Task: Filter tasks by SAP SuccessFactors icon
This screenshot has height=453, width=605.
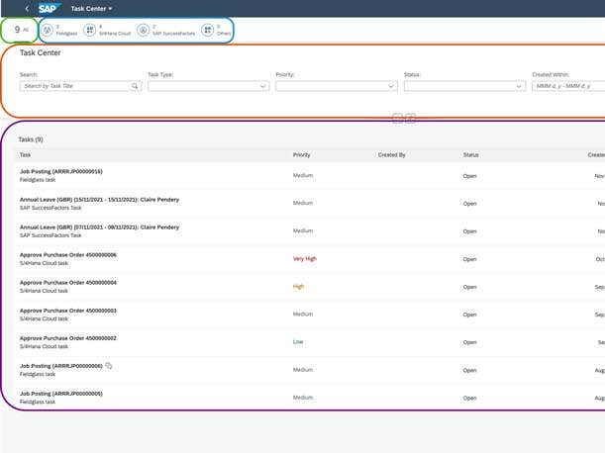Action: coord(144,31)
